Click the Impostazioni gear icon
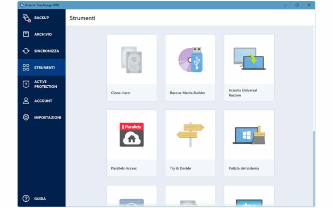 [26, 118]
